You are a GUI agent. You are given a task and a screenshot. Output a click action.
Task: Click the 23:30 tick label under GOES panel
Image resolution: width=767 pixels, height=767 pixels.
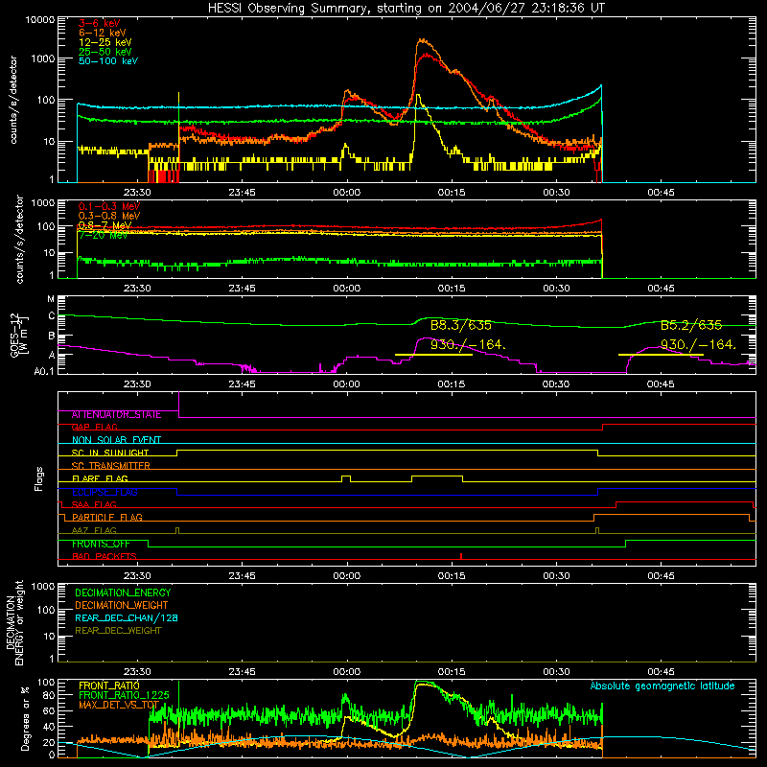click(137, 384)
